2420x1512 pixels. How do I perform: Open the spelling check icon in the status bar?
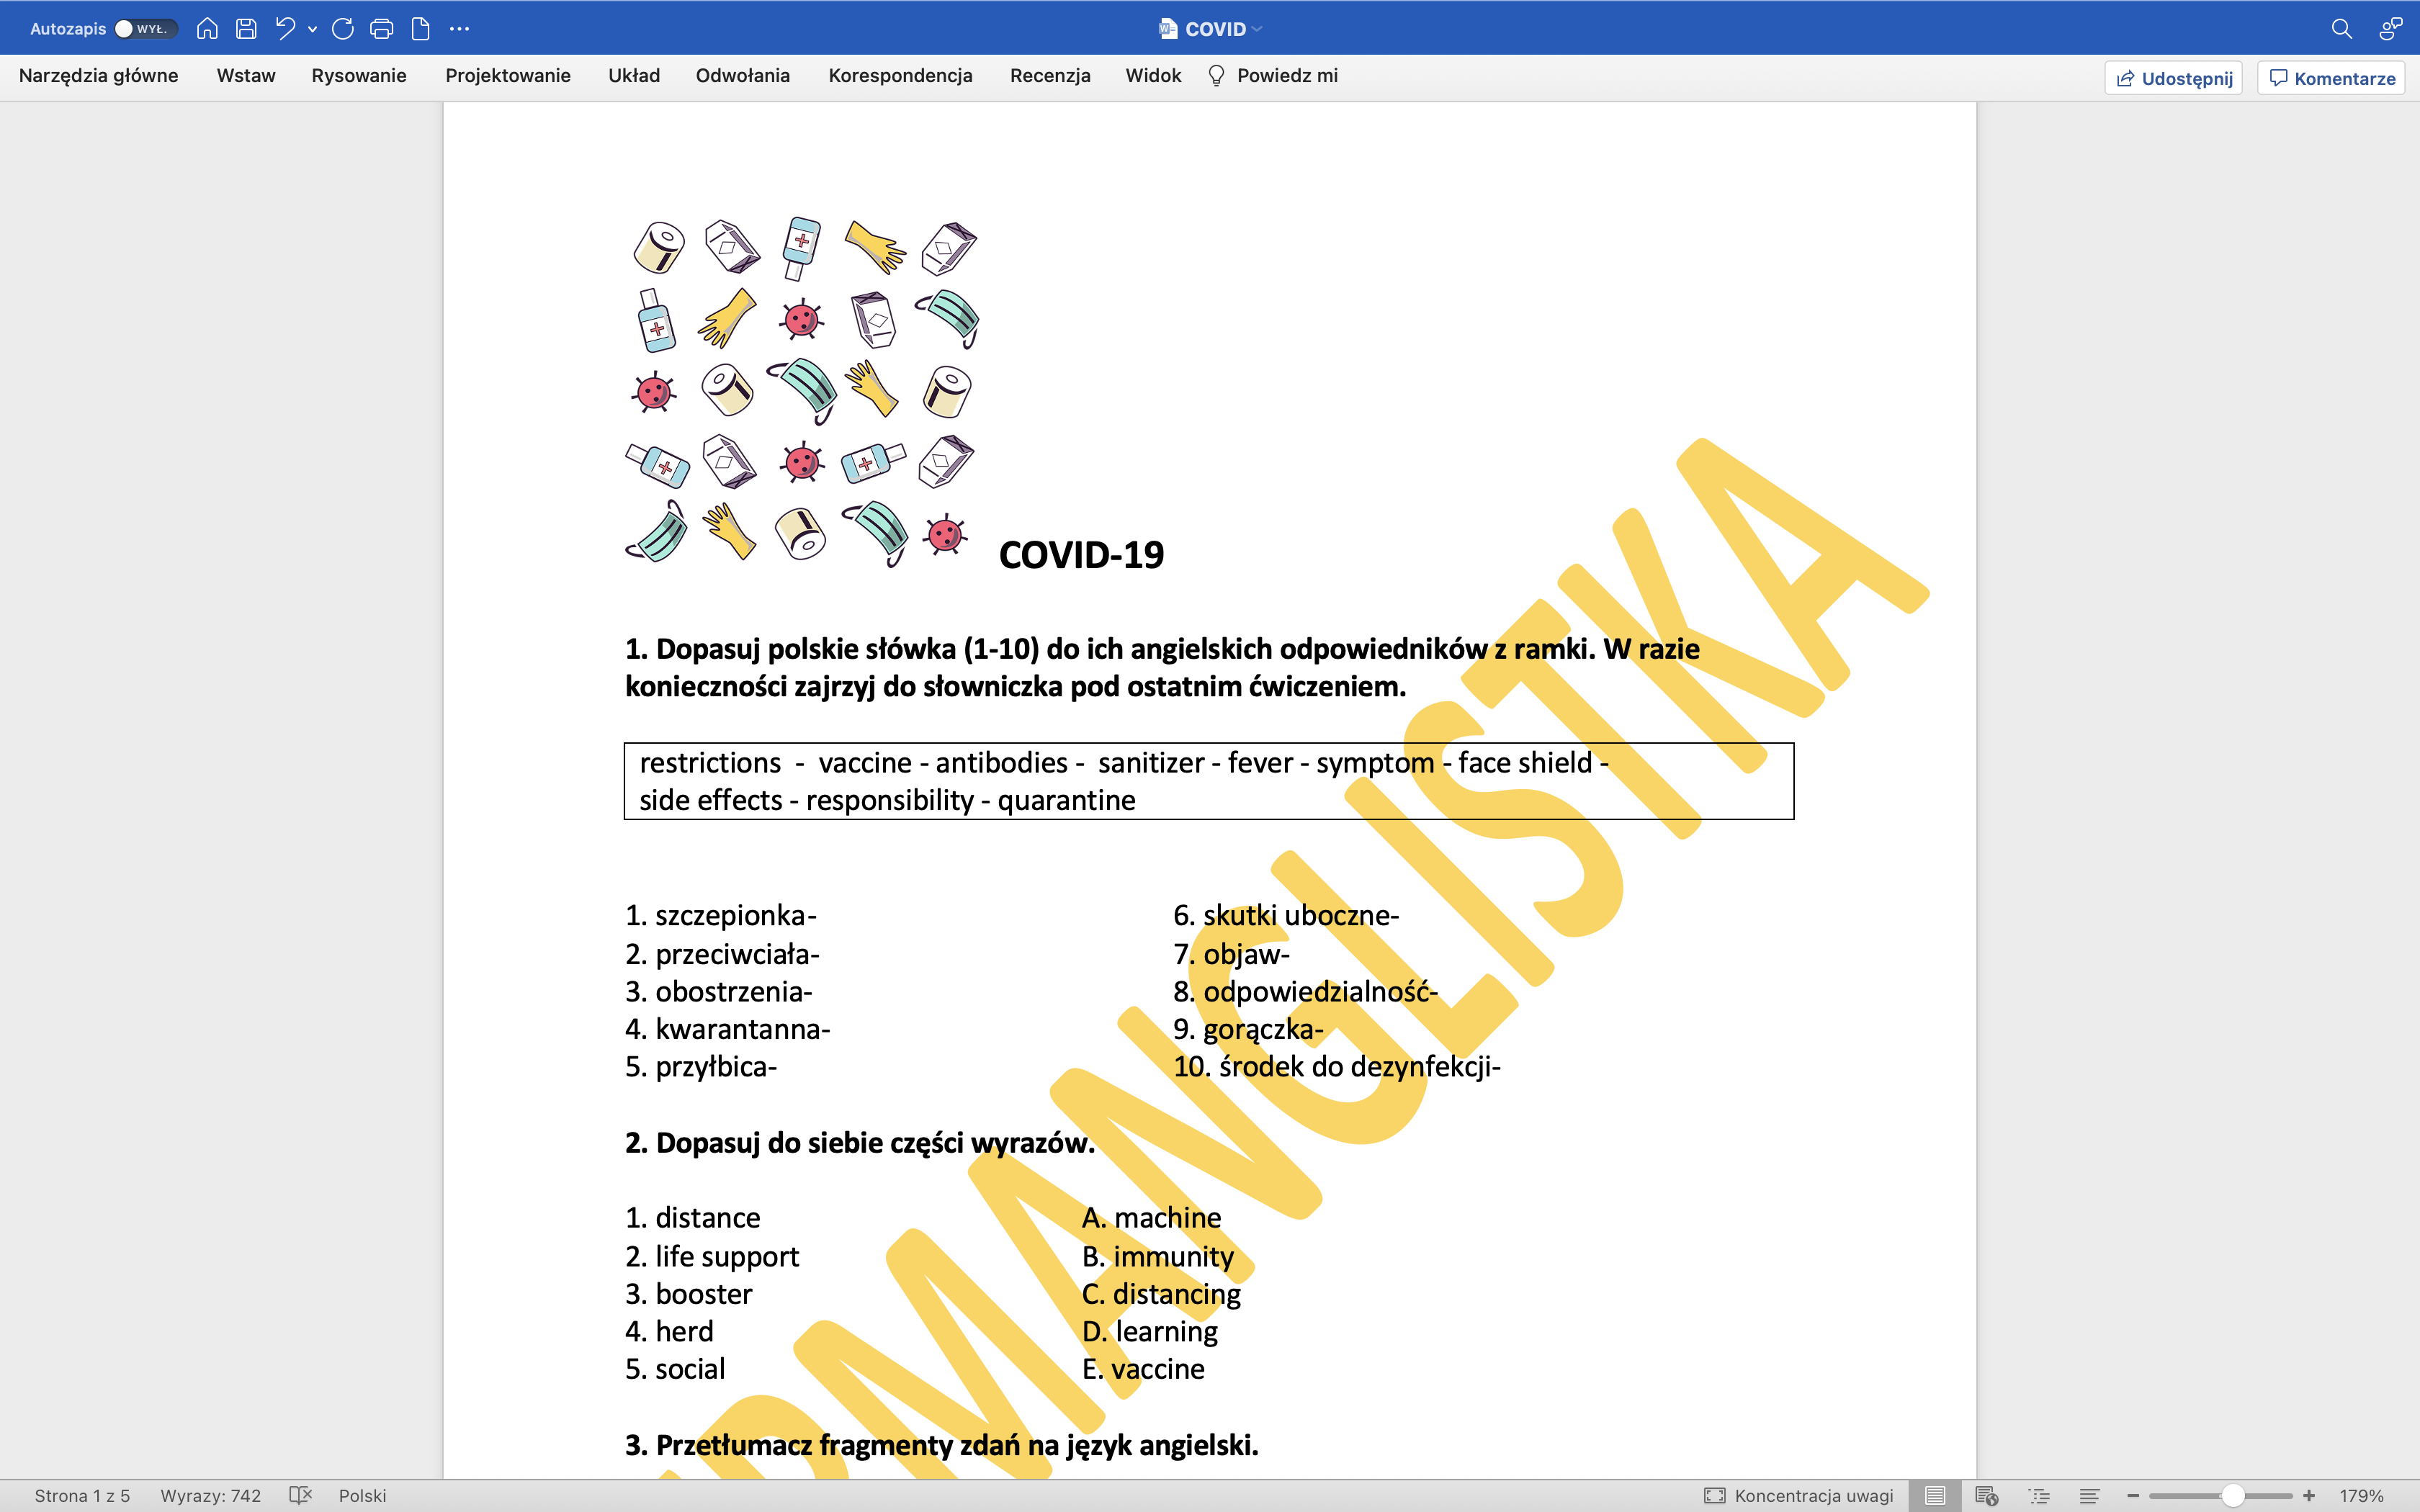point(300,1495)
